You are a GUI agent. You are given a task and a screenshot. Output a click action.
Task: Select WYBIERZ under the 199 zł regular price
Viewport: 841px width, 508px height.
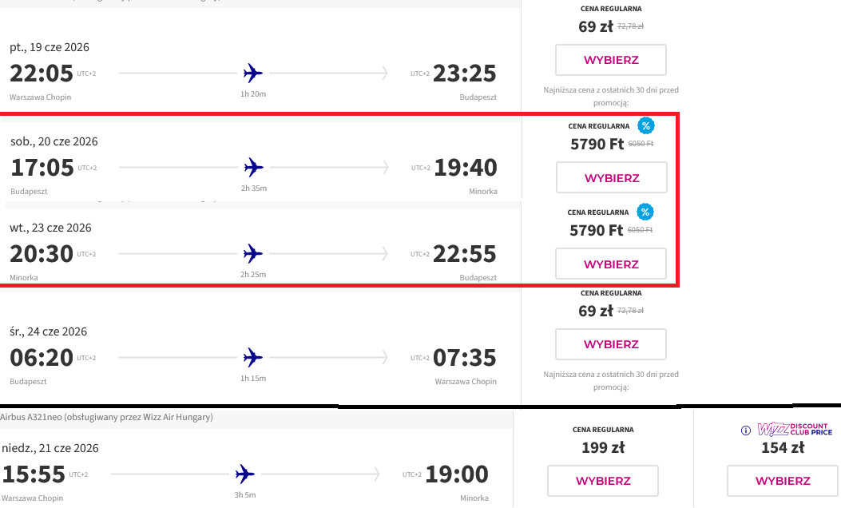click(603, 481)
